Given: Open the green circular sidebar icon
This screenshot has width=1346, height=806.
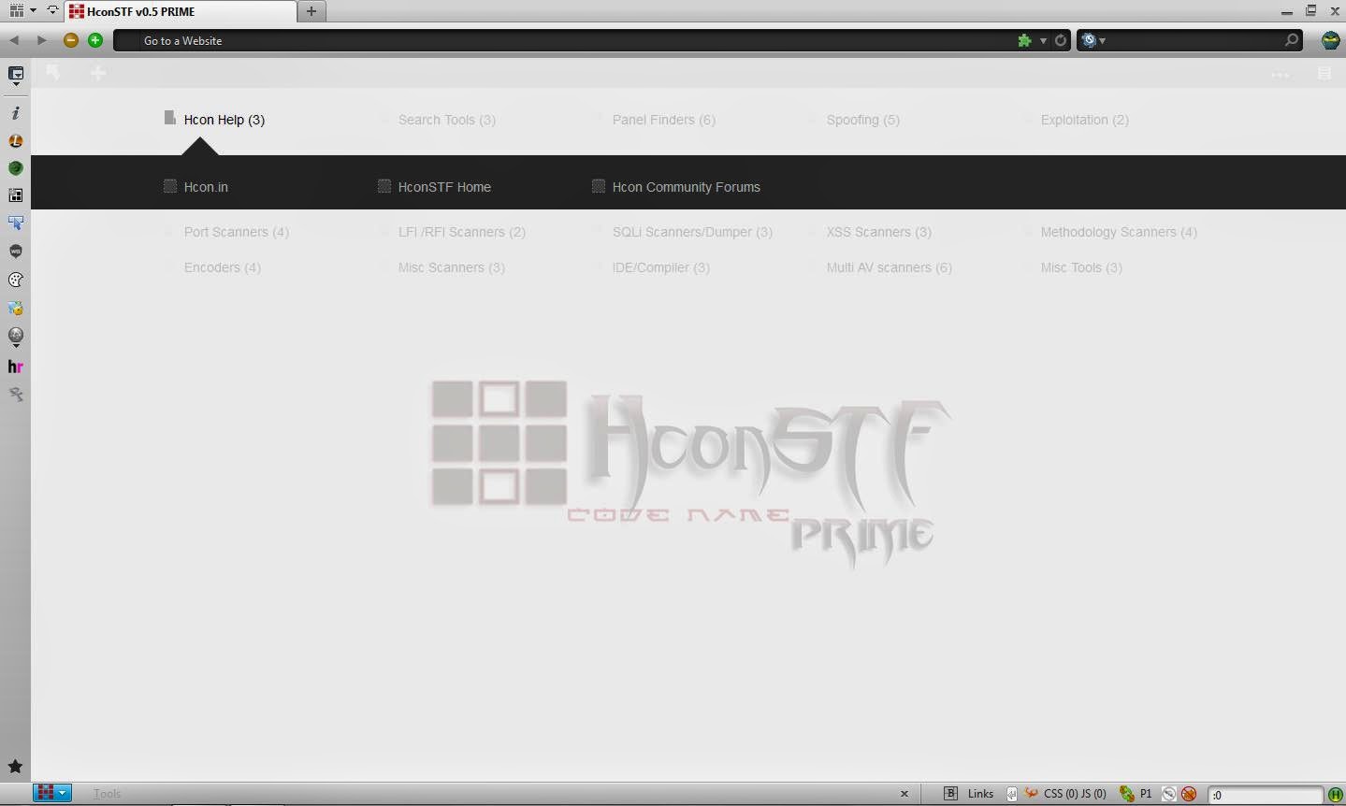Looking at the screenshot, I should (x=16, y=168).
